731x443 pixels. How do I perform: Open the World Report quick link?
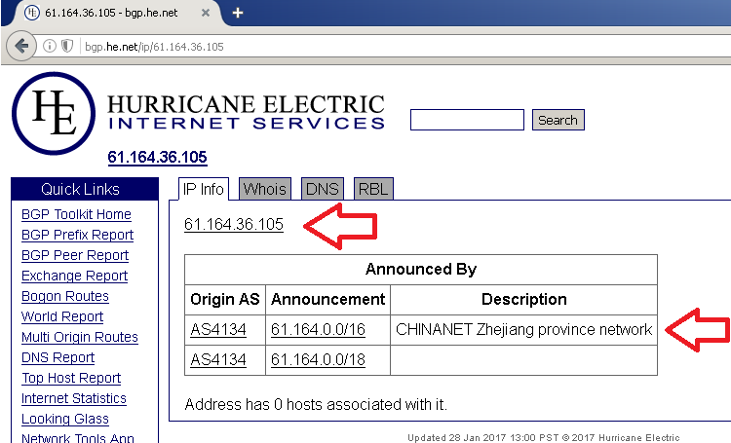click(62, 316)
